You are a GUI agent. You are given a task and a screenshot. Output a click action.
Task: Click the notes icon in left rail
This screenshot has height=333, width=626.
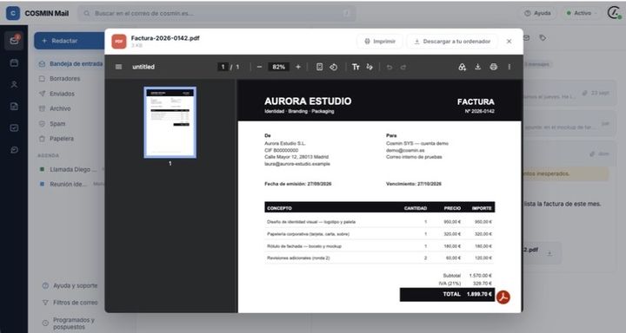coord(14,107)
